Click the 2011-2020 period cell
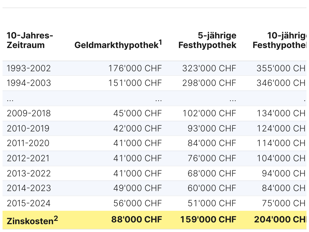 tap(28, 143)
